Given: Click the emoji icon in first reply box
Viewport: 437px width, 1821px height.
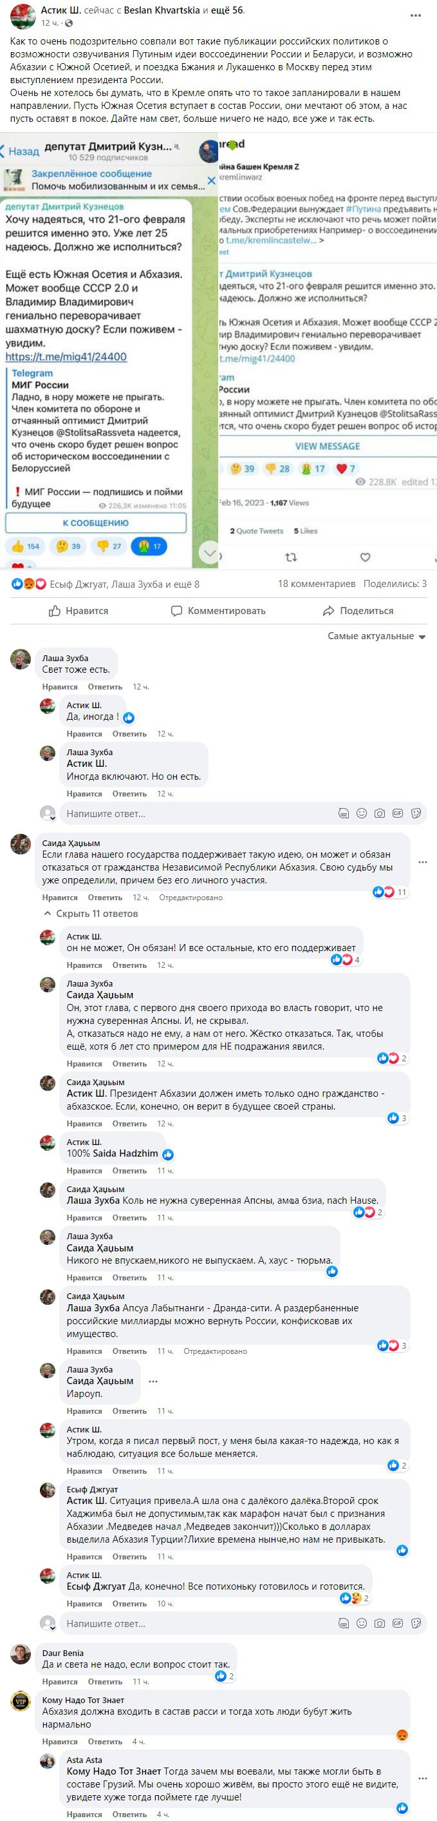Looking at the screenshot, I should [x=362, y=814].
